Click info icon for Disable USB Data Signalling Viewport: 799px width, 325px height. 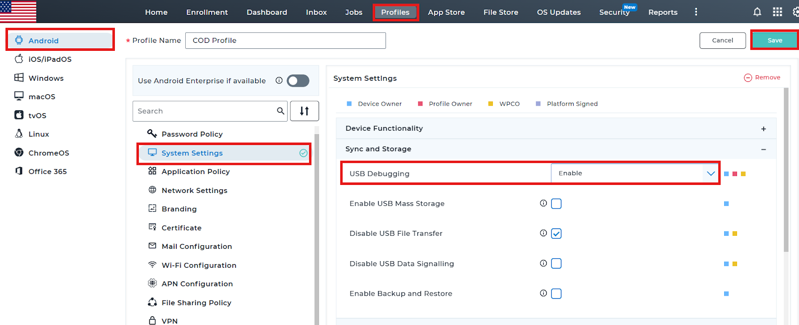click(x=543, y=263)
